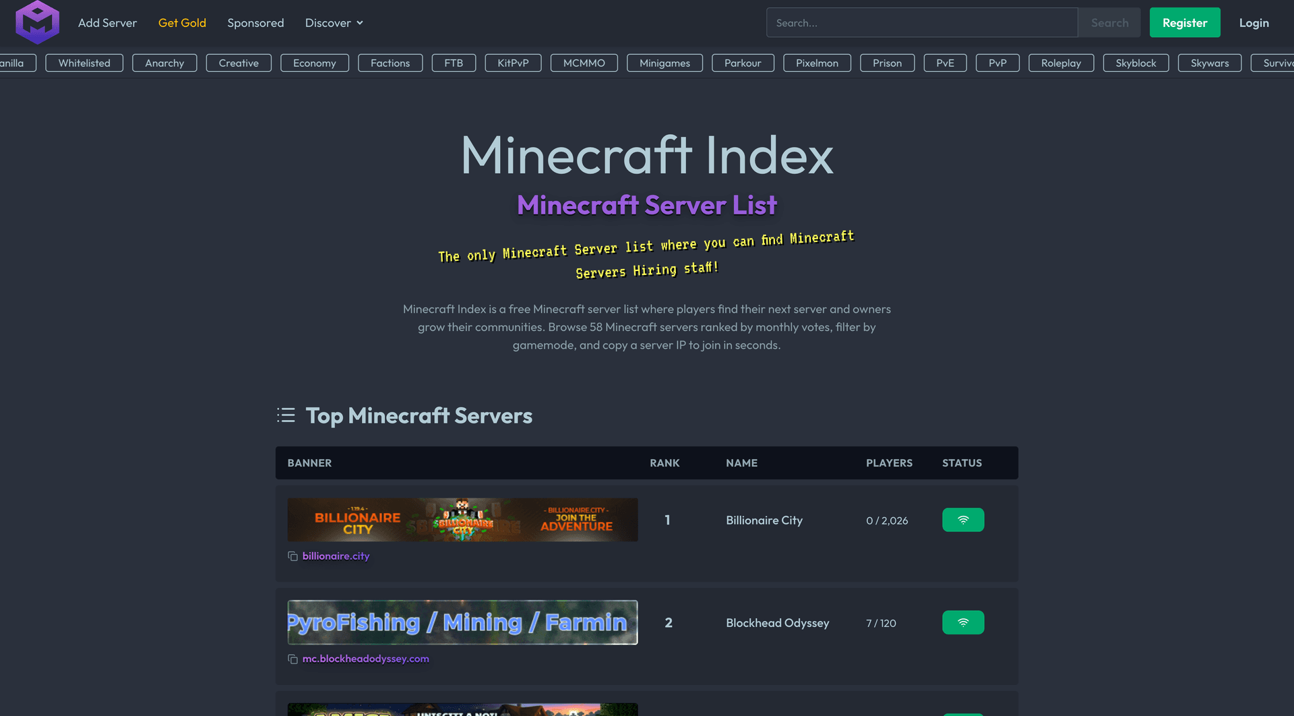Click the STATUS column header
1294x716 pixels.
(962, 463)
